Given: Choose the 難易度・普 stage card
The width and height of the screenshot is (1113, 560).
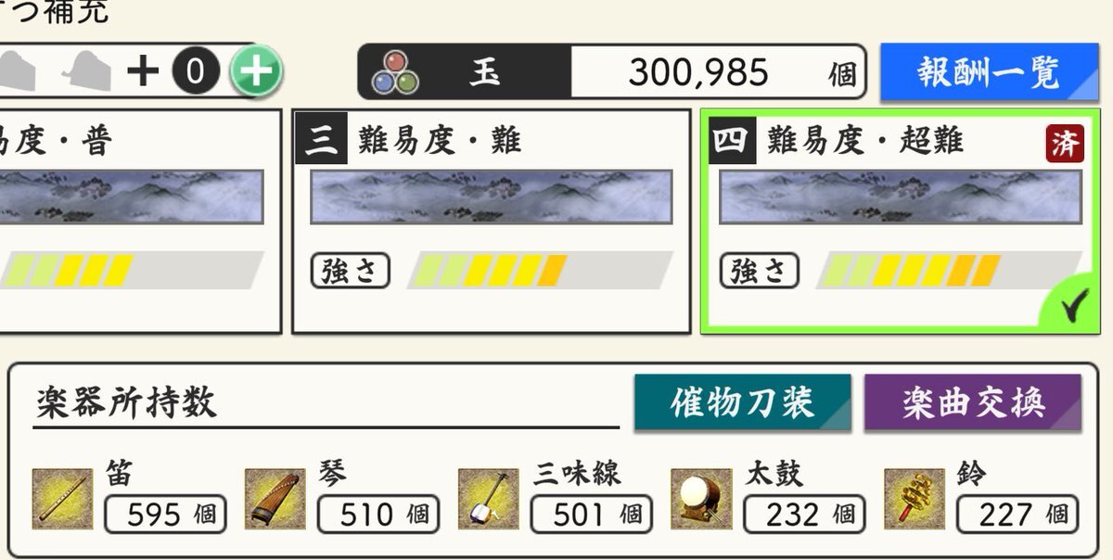Looking at the screenshot, I should coord(139,222).
